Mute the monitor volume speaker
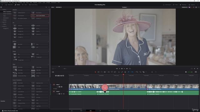Viewport: 200px width, 112px height. 186,72
